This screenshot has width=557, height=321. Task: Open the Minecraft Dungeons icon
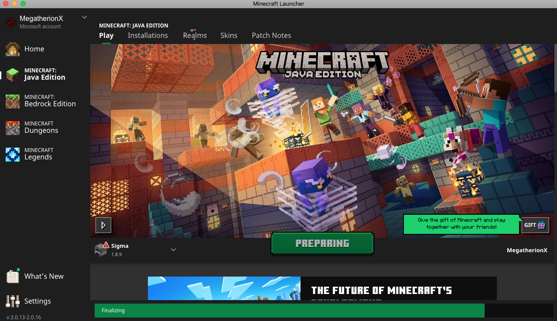[x=12, y=128]
